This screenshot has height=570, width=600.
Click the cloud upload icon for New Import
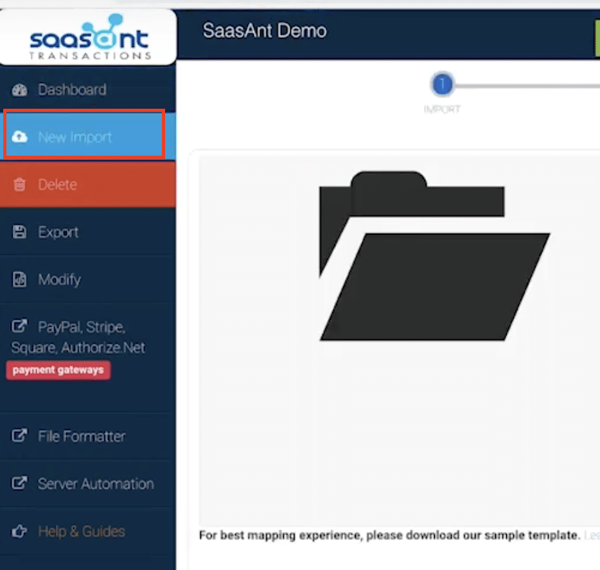(20, 137)
